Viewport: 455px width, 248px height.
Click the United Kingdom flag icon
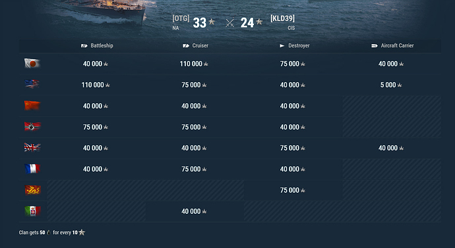pyautogui.click(x=32, y=147)
